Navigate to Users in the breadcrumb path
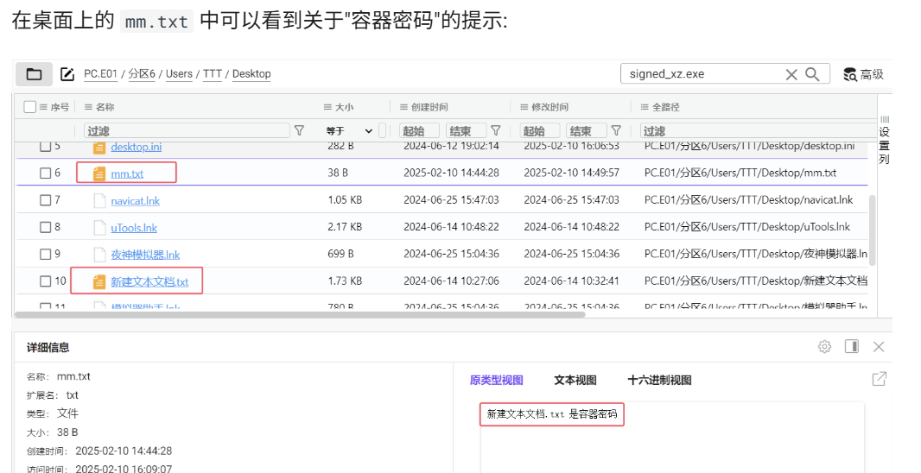The width and height of the screenshot is (921, 473). click(179, 74)
